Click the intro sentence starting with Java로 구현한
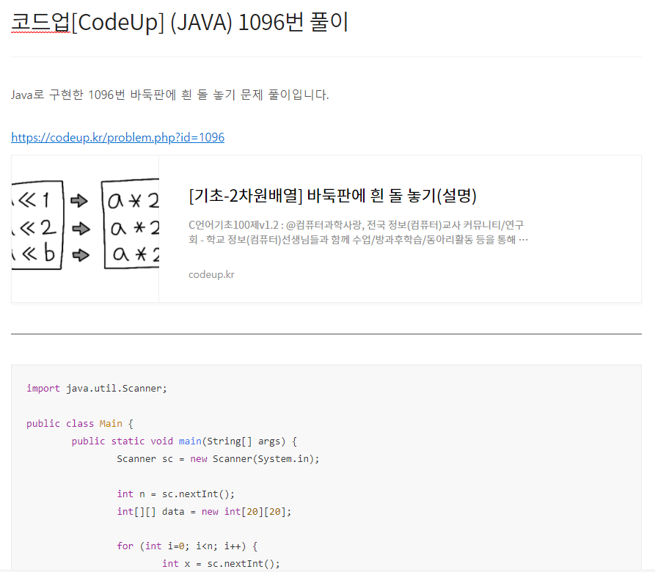655x572 pixels. point(170,95)
